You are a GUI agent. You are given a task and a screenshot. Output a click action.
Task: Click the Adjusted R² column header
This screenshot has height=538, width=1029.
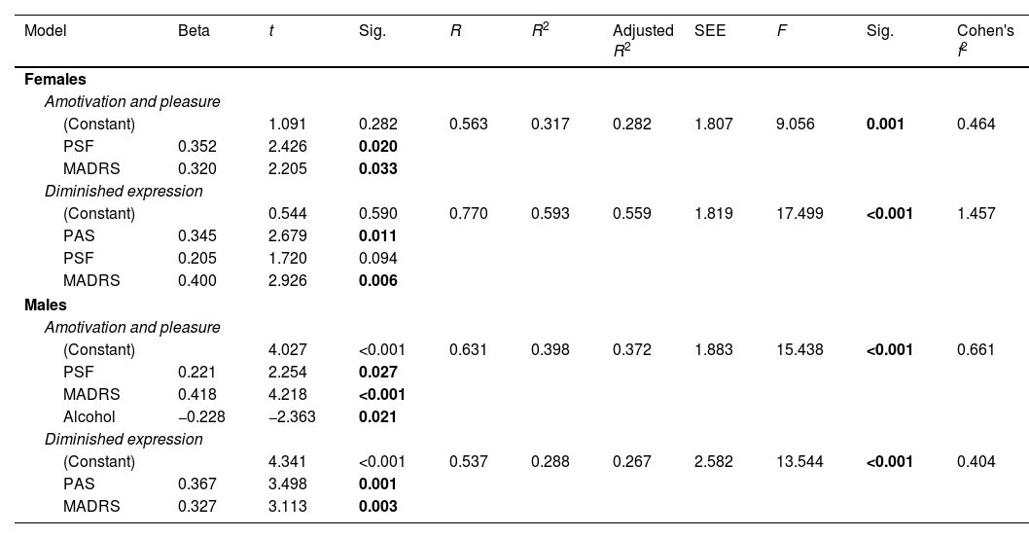tap(643, 39)
